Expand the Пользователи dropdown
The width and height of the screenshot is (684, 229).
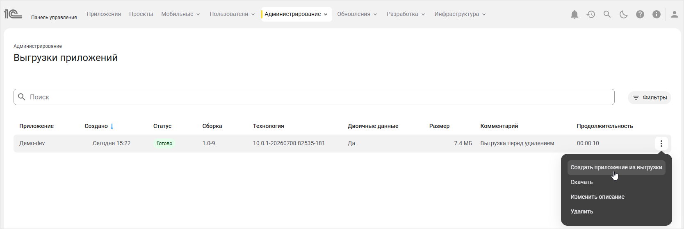tap(232, 14)
